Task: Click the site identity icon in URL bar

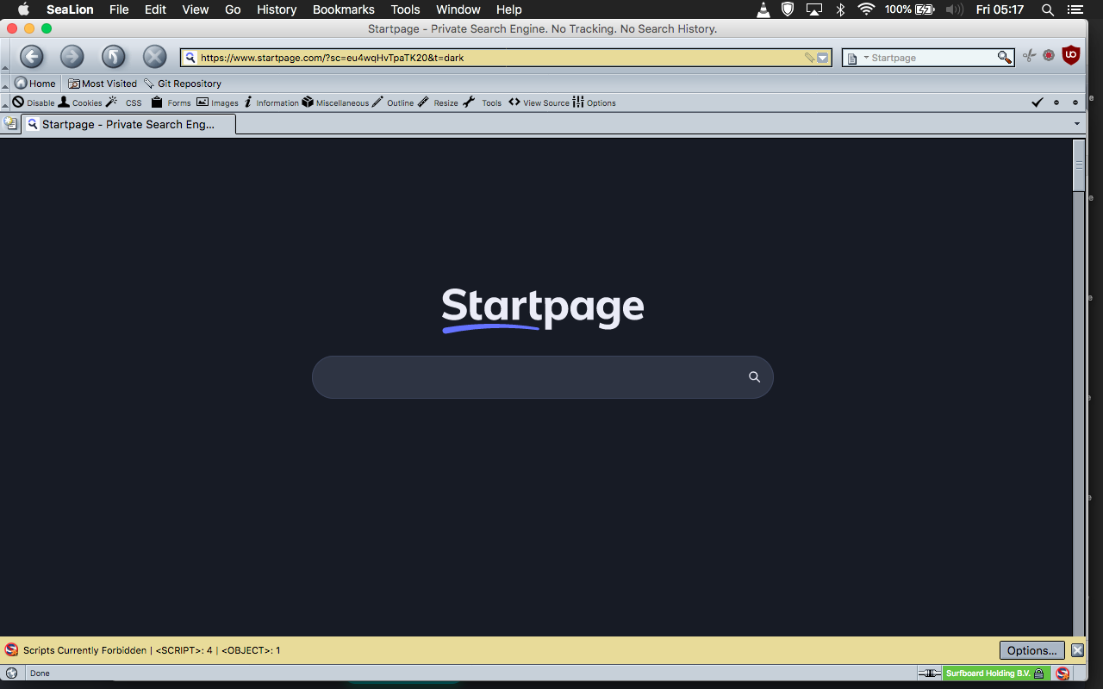Action: (x=190, y=58)
